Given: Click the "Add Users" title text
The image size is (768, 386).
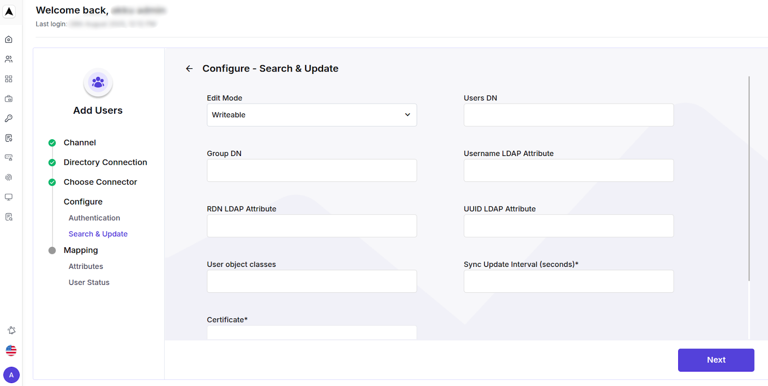Looking at the screenshot, I should [x=98, y=110].
